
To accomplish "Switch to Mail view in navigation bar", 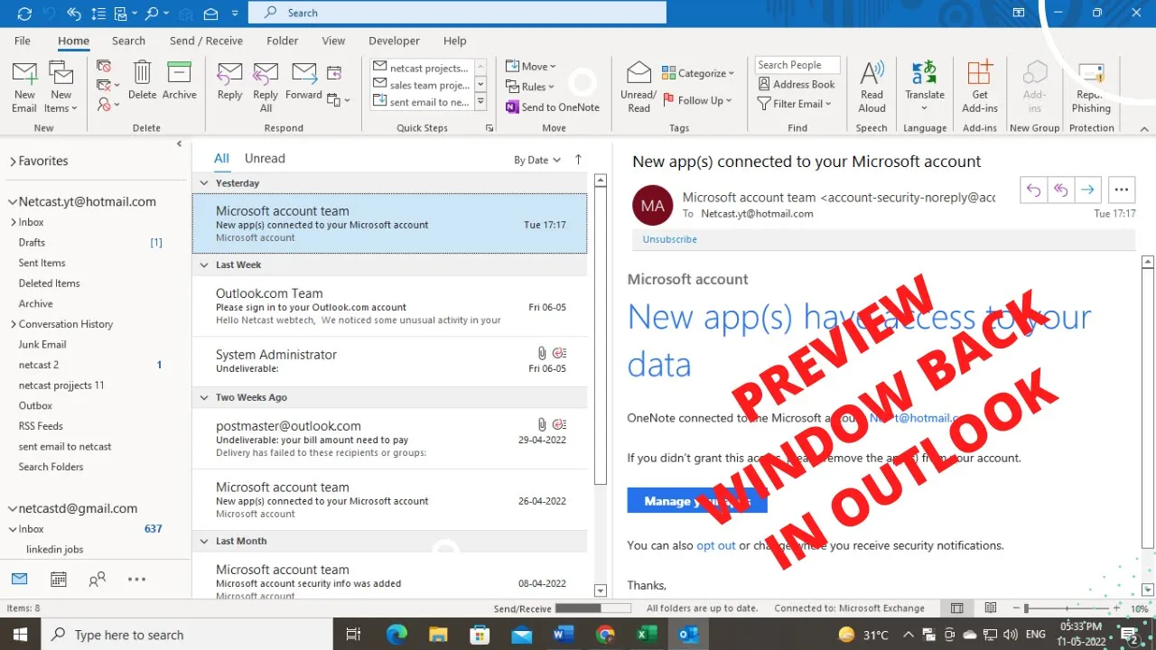I will pos(20,579).
